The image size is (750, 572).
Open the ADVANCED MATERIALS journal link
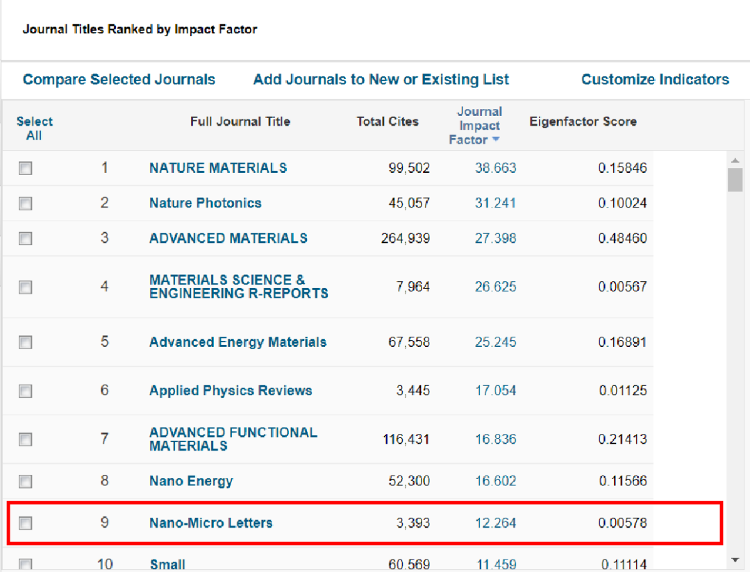[x=228, y=238]
